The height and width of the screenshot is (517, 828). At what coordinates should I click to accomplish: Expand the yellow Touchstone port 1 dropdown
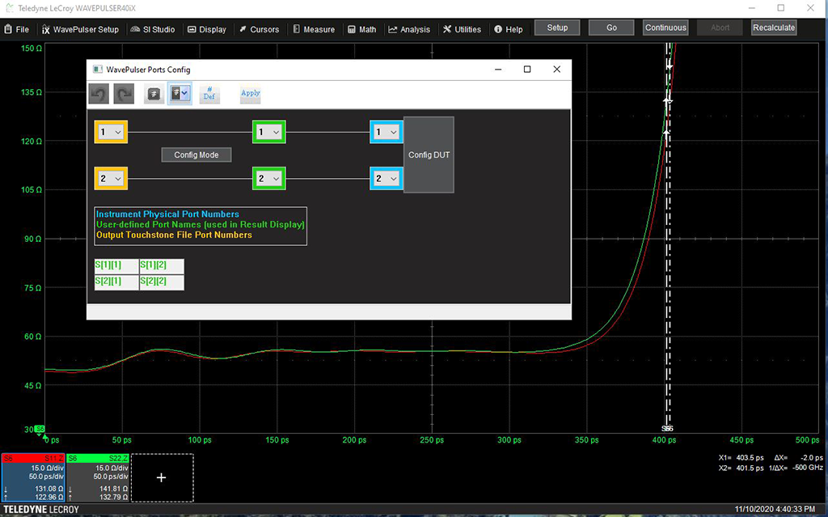pos(111,131)
